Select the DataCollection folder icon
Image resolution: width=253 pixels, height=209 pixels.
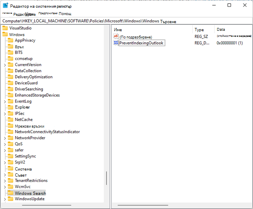(x=11, y=71)
